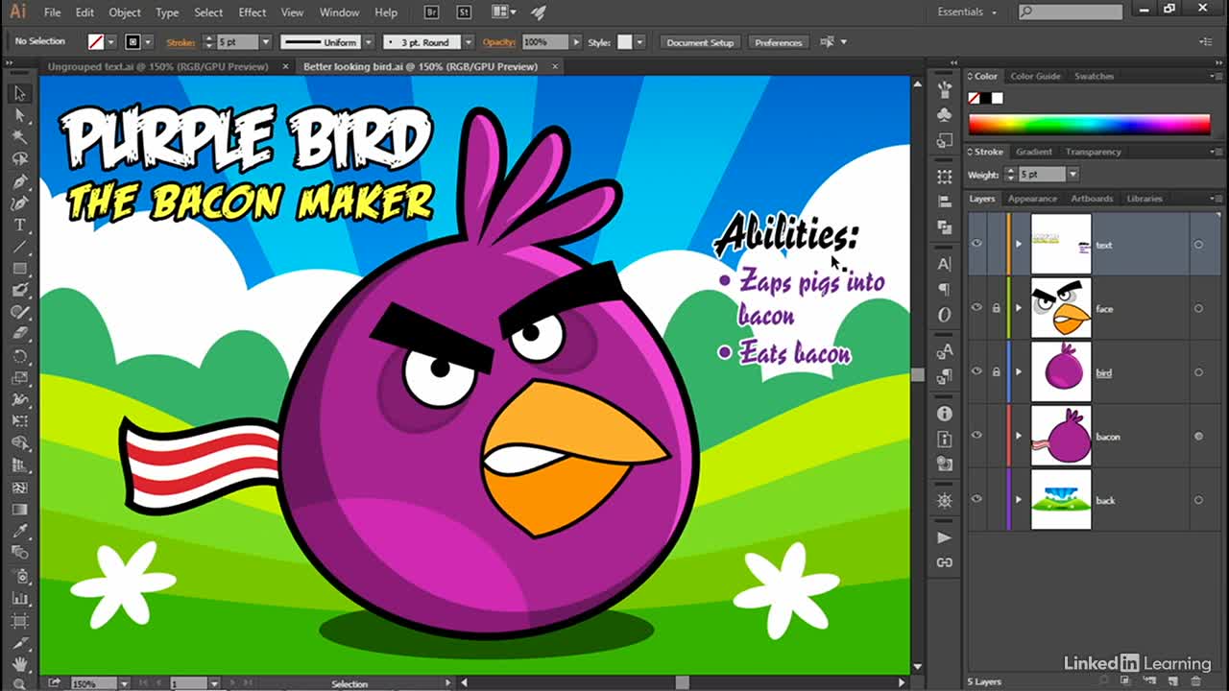The width and height of the screenshot is (1229, 691).
Task: Select the Rectangle tool
Action: (x=19, y=269)
